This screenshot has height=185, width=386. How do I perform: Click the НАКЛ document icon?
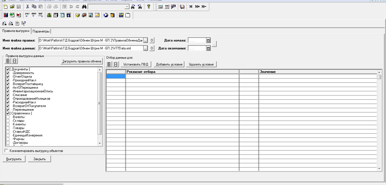[34, 15]
